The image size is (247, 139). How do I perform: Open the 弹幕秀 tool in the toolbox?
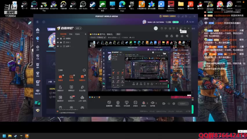(61, 78)
